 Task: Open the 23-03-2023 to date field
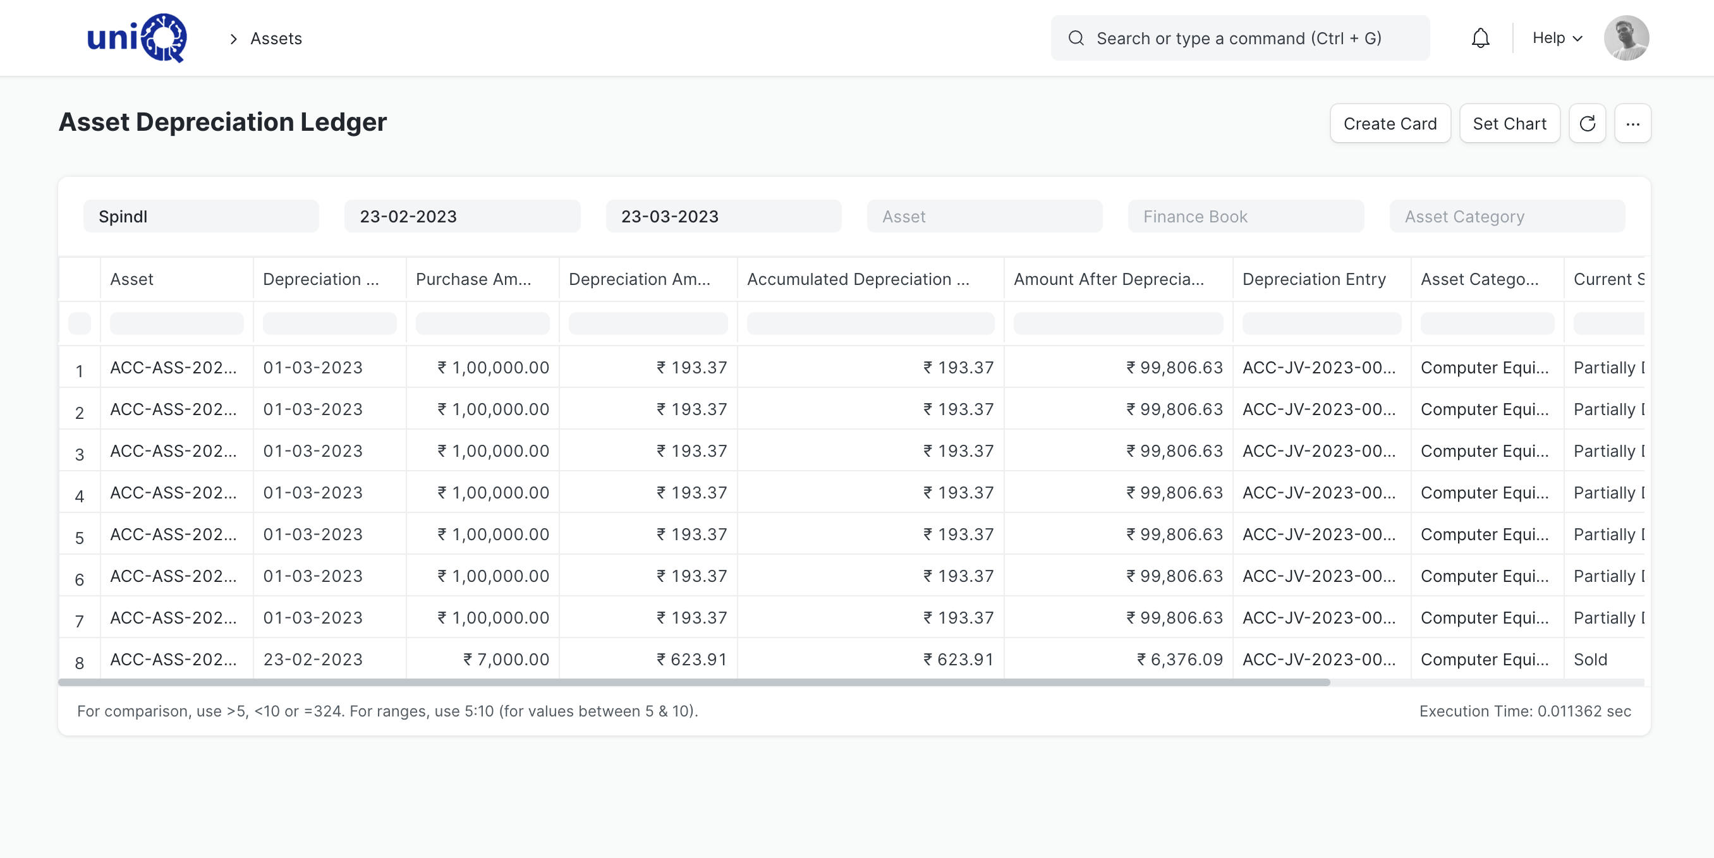[723, 217]
